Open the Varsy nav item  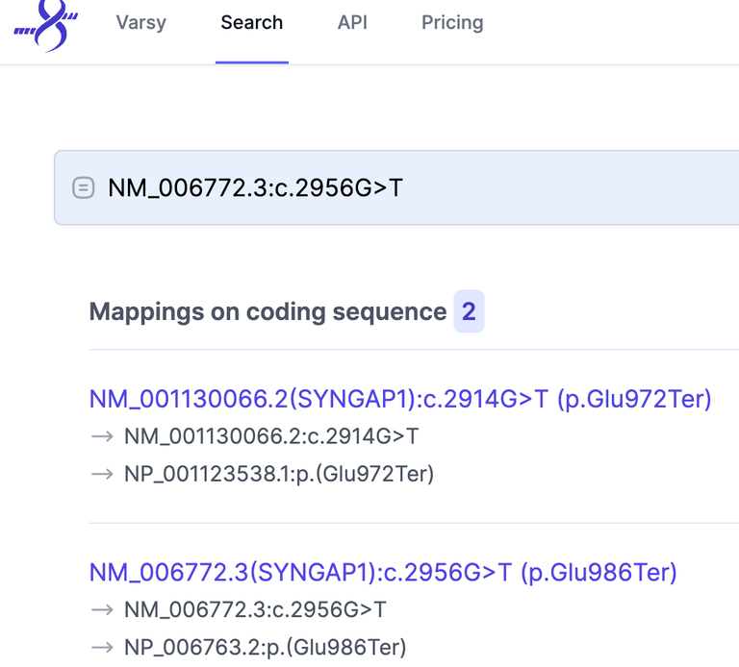(x=140, y=23)
